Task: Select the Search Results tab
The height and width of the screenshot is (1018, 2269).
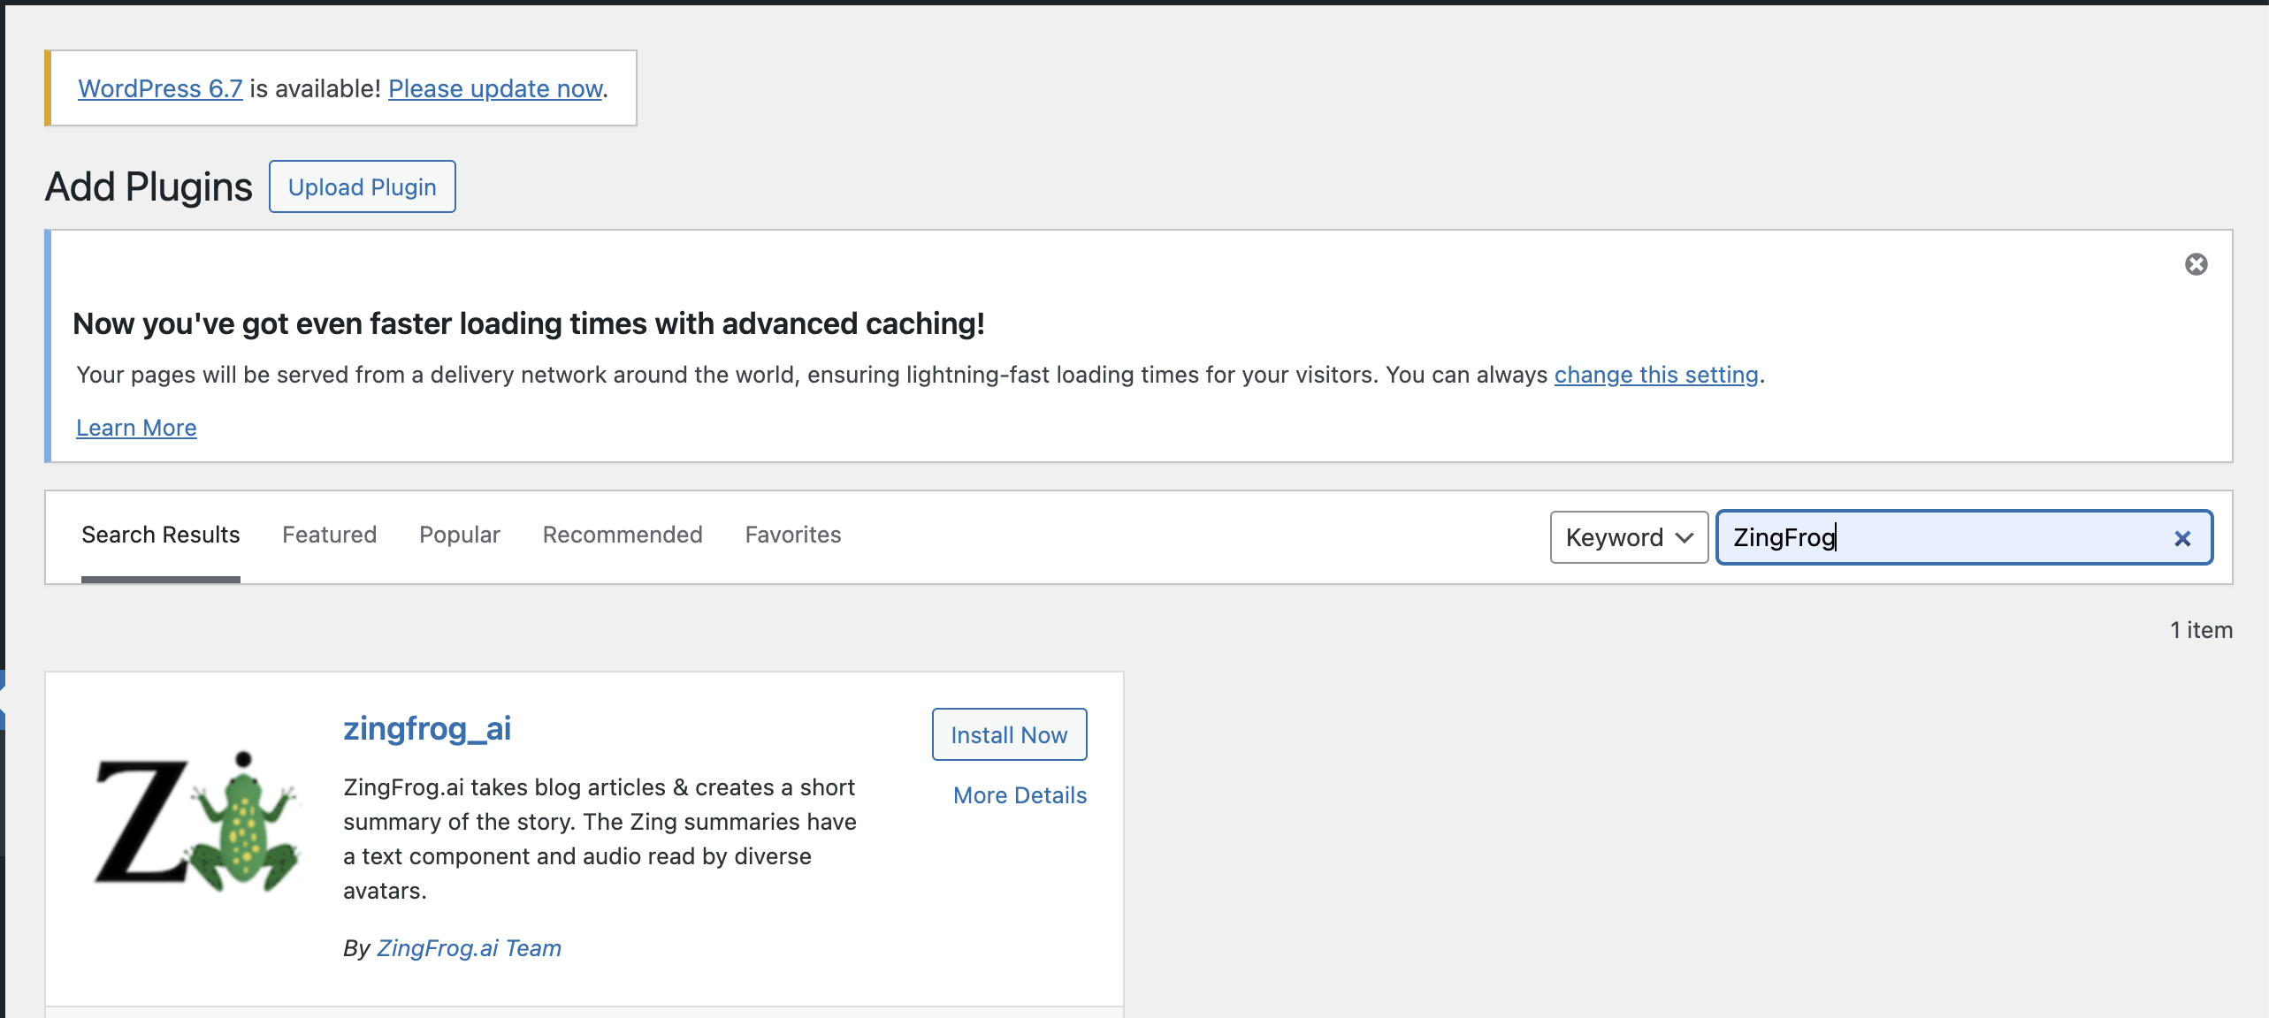Action: pyautogui.click(x=161, y=535)
